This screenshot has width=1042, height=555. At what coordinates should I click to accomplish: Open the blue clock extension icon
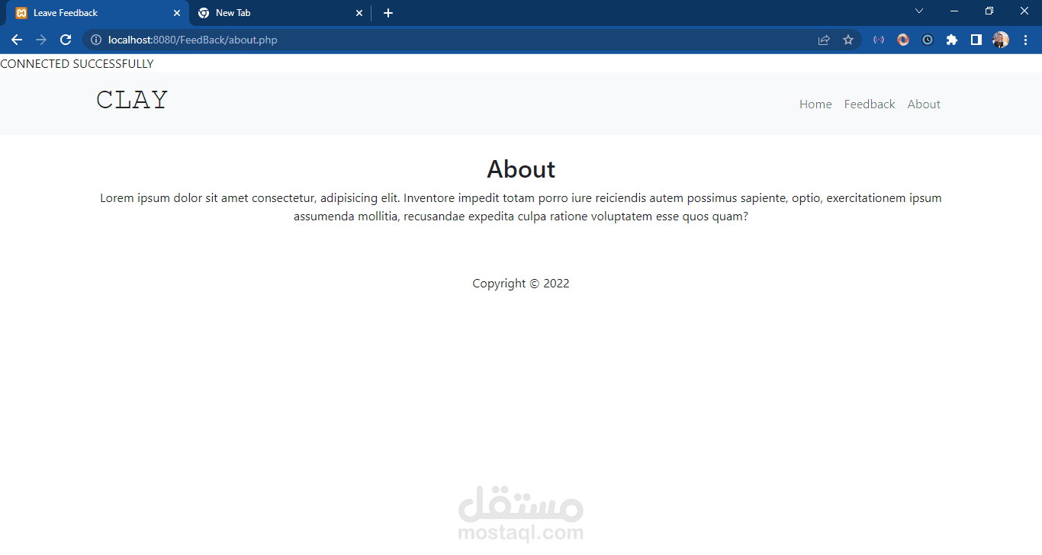pyautogui.click(x=928, y=40)
